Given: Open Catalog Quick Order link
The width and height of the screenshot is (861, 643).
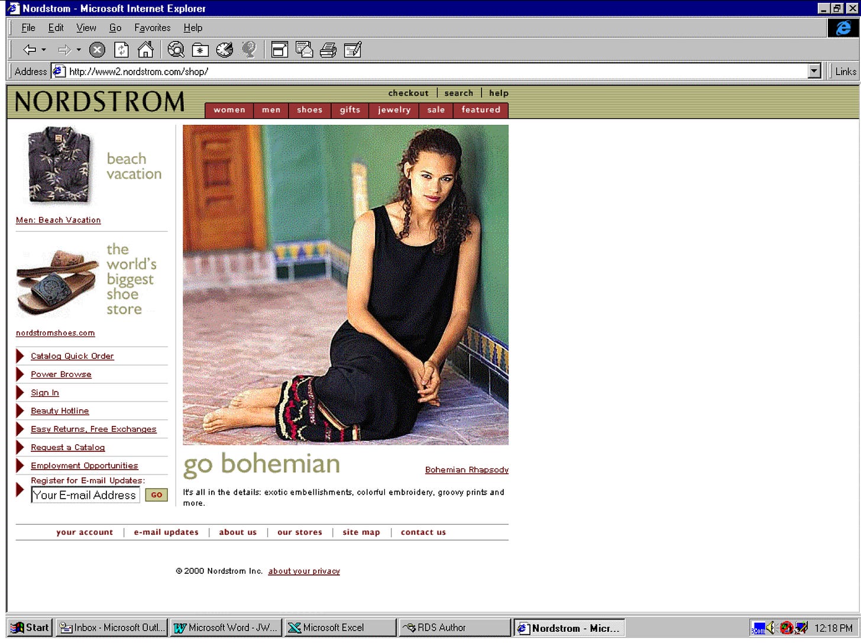Looking at the screenshot, I should tap(72, 356).
